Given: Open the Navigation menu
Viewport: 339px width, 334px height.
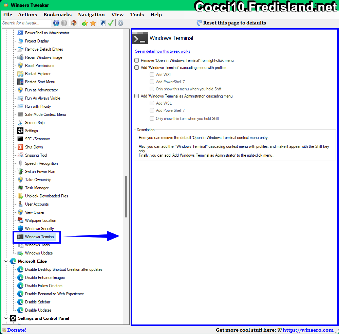Looking at the screenshot, I should [x=91, y=15].
